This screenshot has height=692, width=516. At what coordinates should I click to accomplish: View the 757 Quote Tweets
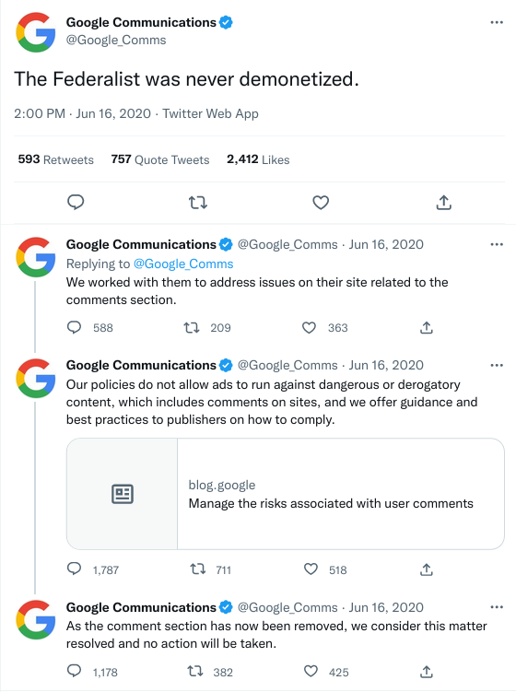[160, 159]
